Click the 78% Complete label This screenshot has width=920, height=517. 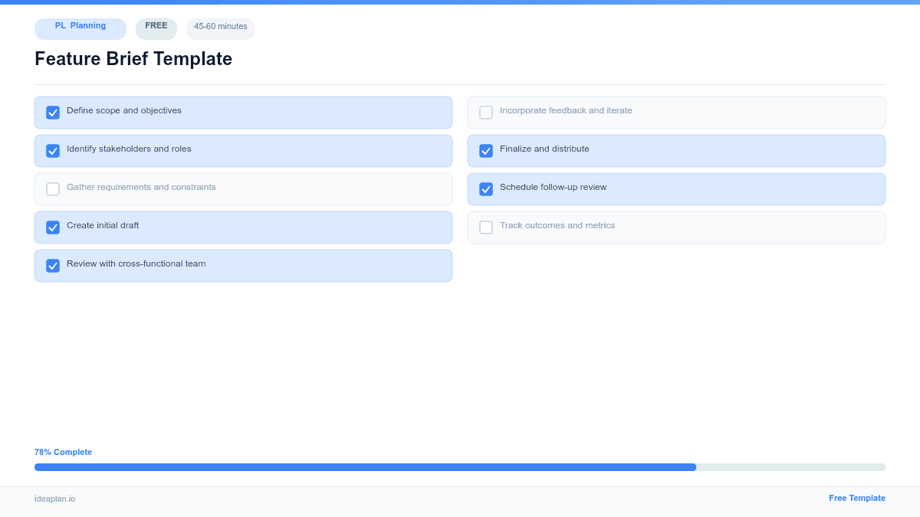(63, 452)
